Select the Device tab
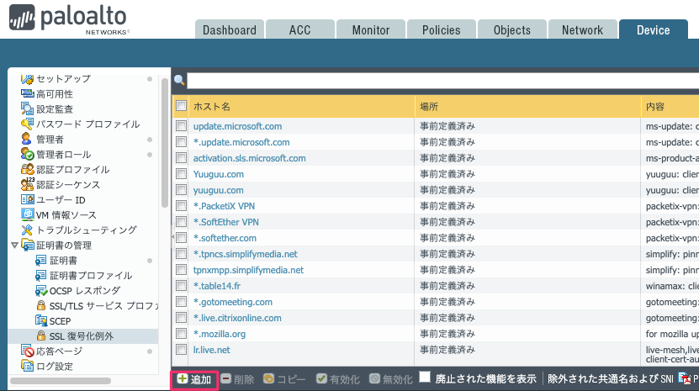The height and width of the screenshot is (391, 699). point(653,29)
